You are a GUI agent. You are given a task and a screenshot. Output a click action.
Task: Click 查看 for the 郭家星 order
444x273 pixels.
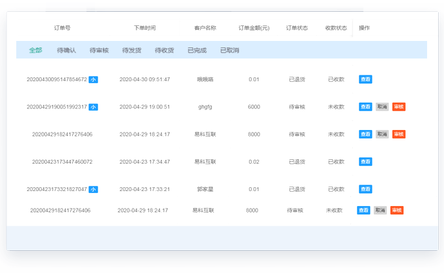[x=365, y=189]
